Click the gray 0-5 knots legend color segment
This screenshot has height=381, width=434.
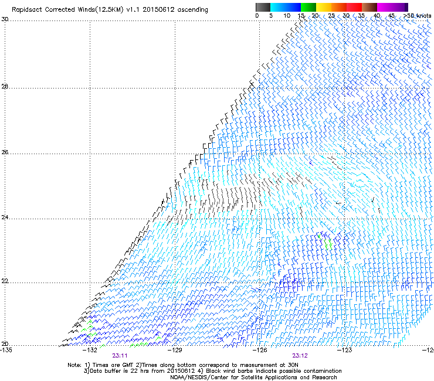tap(263, 7)
